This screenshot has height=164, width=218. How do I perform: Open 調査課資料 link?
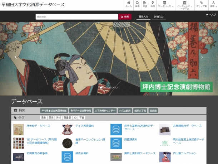coord(131,140)
